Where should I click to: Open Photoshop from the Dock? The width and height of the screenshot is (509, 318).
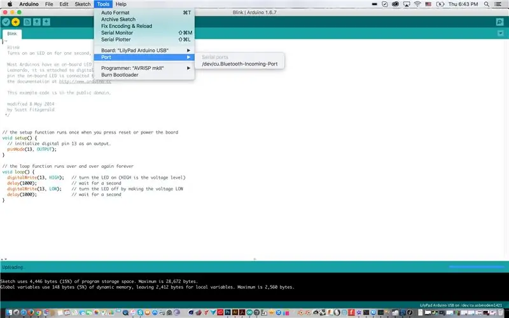click(228, 312)
